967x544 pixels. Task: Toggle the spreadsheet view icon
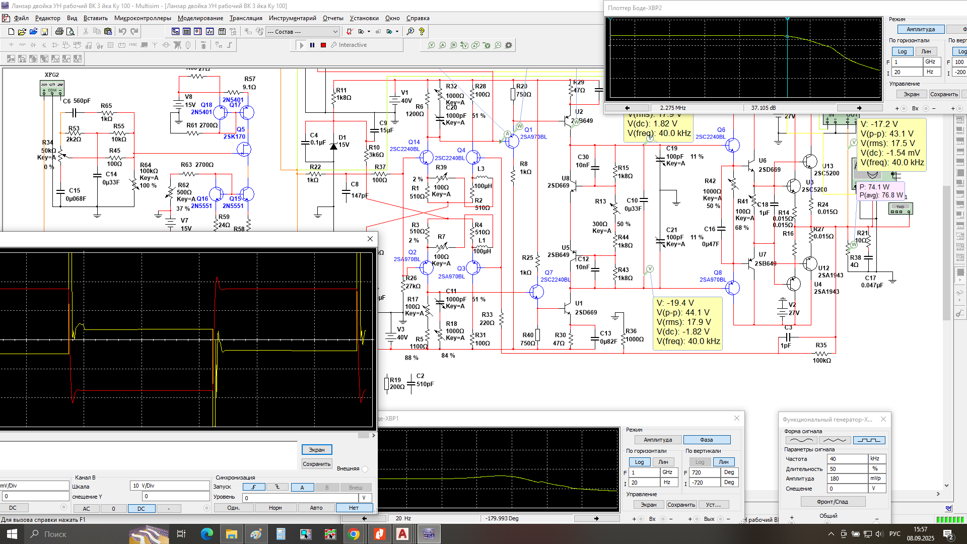[x=186, y=32]
